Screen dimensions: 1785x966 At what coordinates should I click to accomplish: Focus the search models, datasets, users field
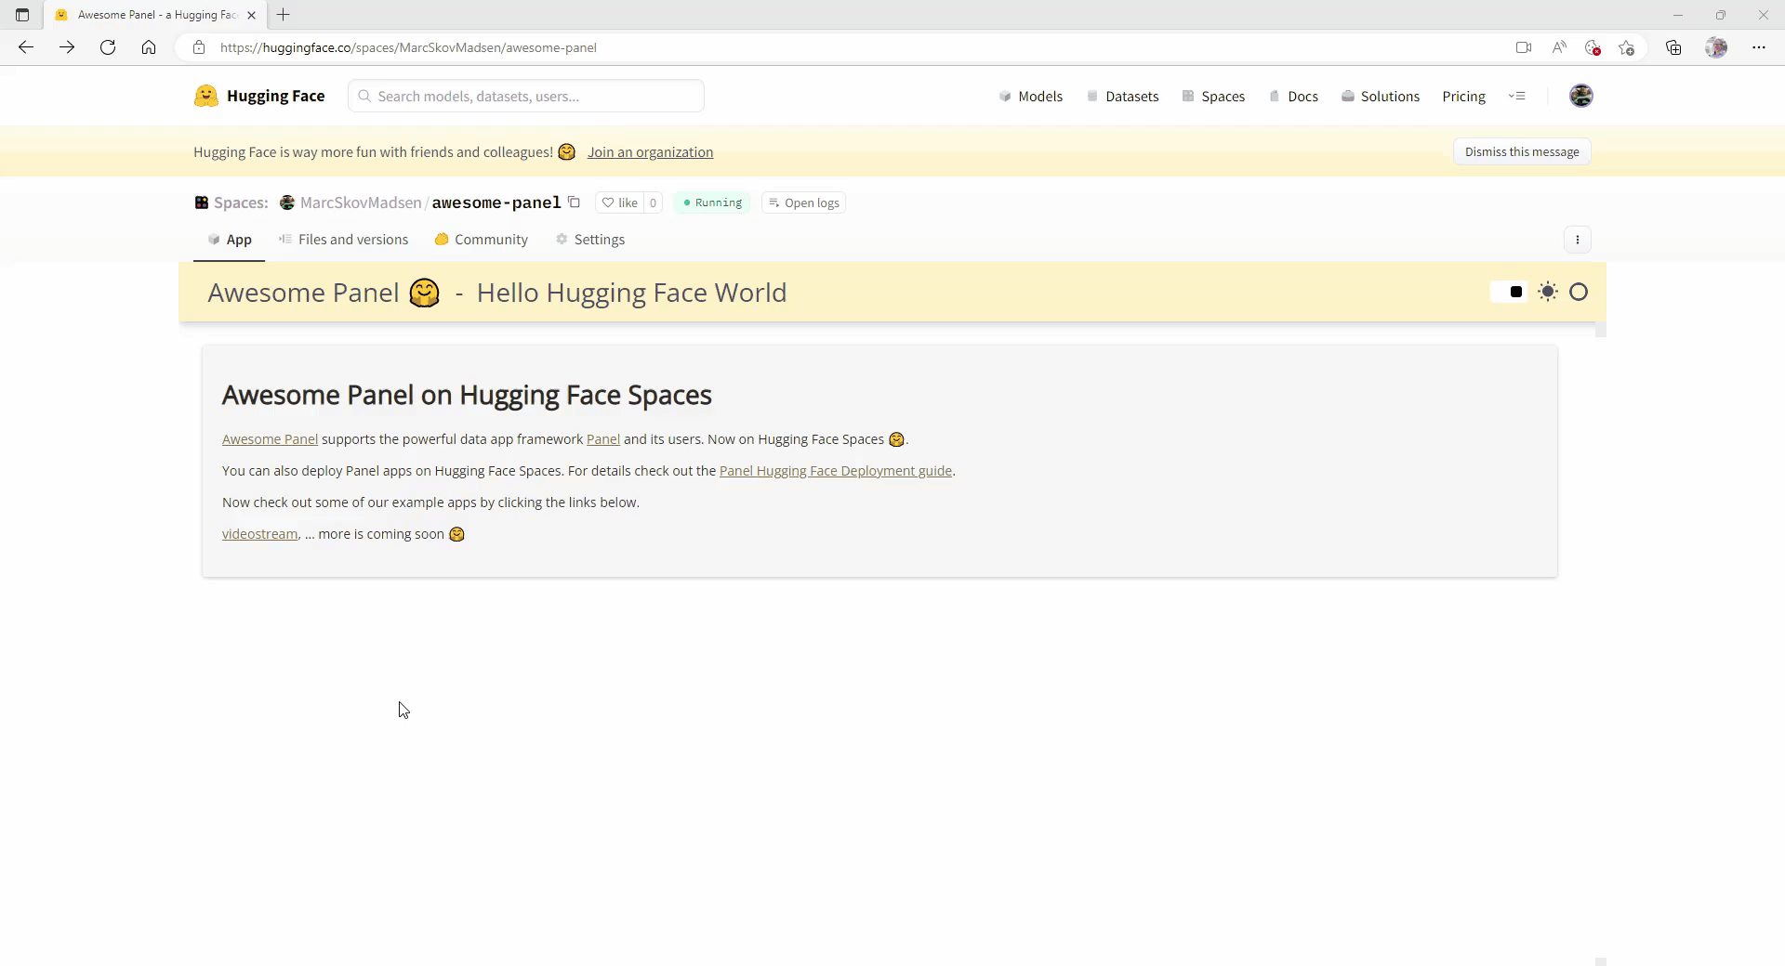[x=526, y=96]
